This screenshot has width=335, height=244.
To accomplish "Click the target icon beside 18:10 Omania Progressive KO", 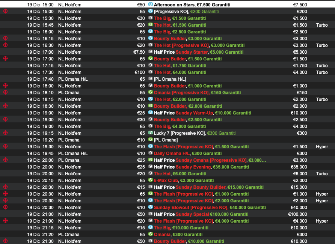I will [x=6, y=92].
